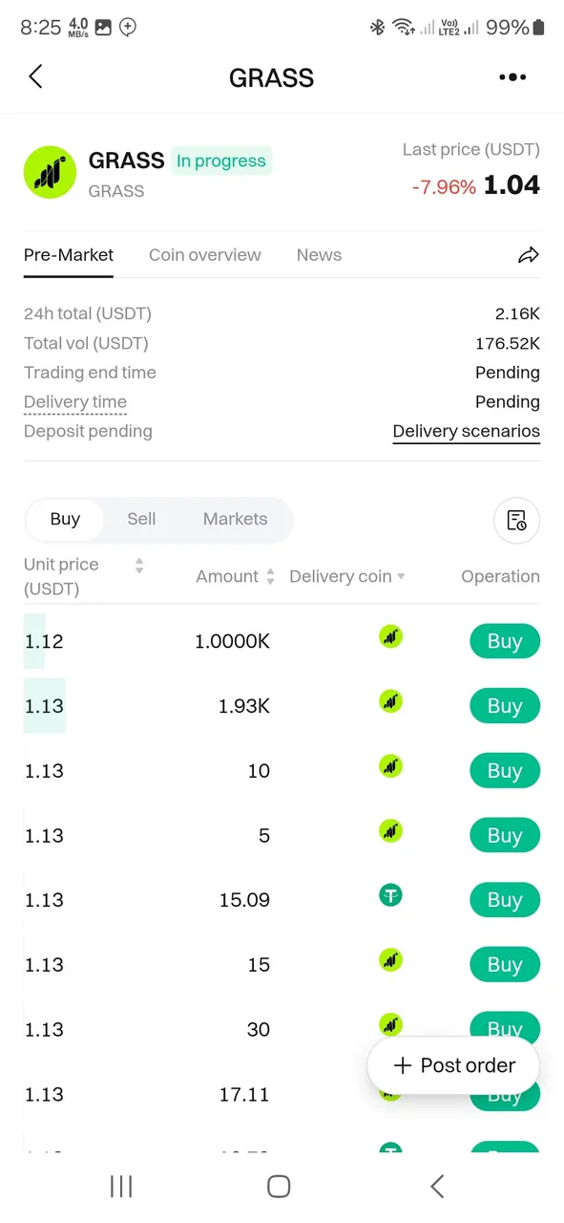
Task: Expand the Delivery coin filter dropdown
Action: (x=401, y=577)
